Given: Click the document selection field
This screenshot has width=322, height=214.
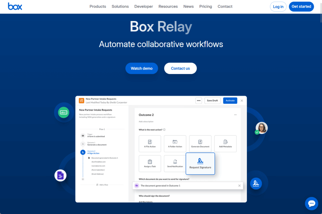Looking at the screenshot, I should 188,186.
